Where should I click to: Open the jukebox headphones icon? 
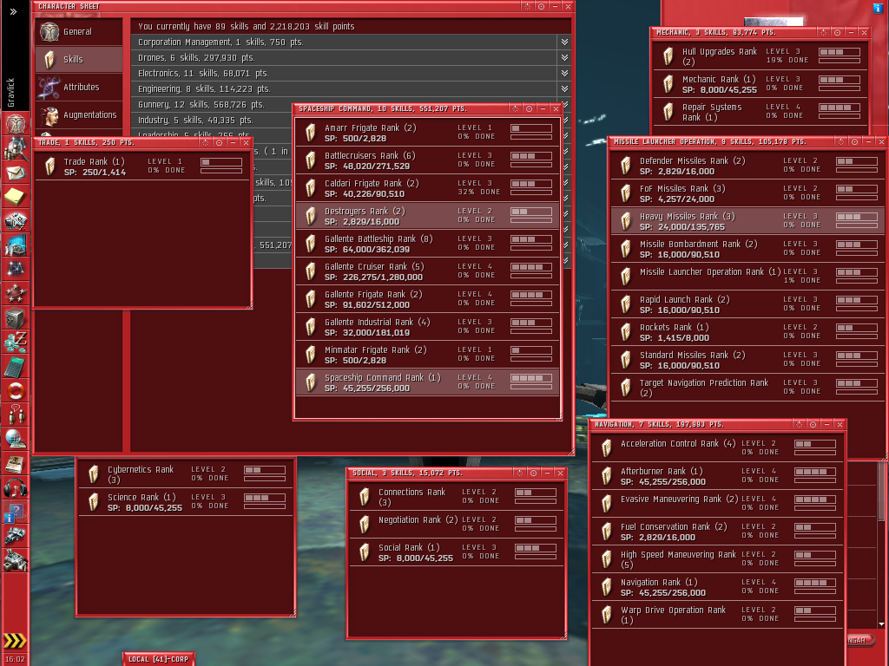(x=16, y=487)
